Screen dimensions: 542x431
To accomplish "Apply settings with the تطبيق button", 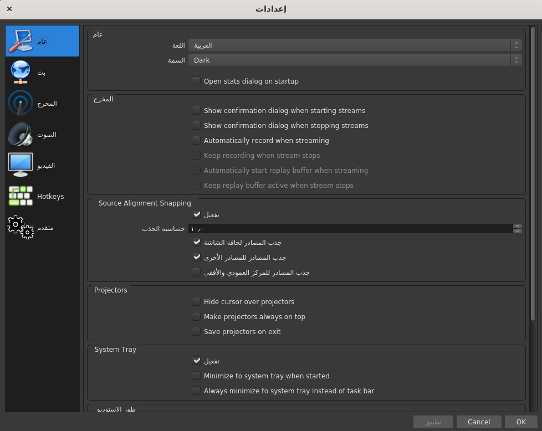I will 433,422.
